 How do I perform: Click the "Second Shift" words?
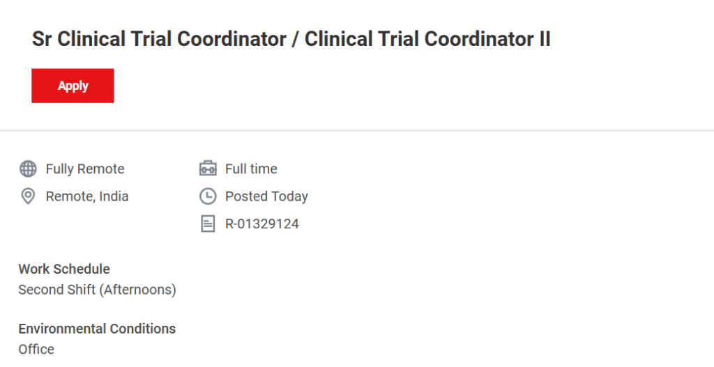click(56, 290)
